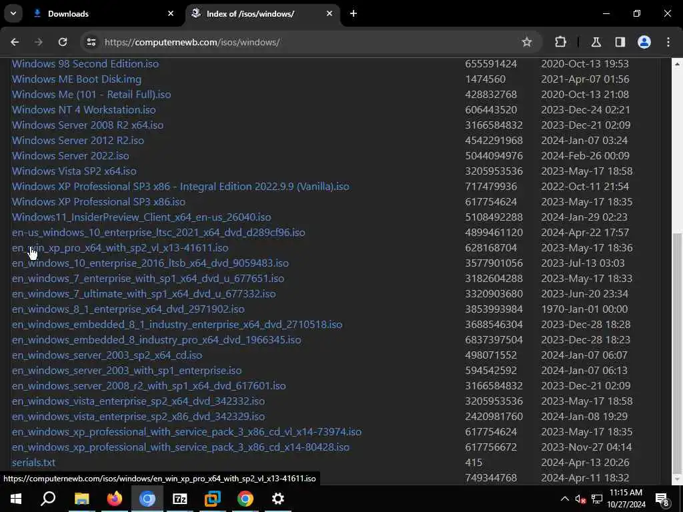Click the vertical scrollbar thumb

pyautogui.click(x=677, y=353)
